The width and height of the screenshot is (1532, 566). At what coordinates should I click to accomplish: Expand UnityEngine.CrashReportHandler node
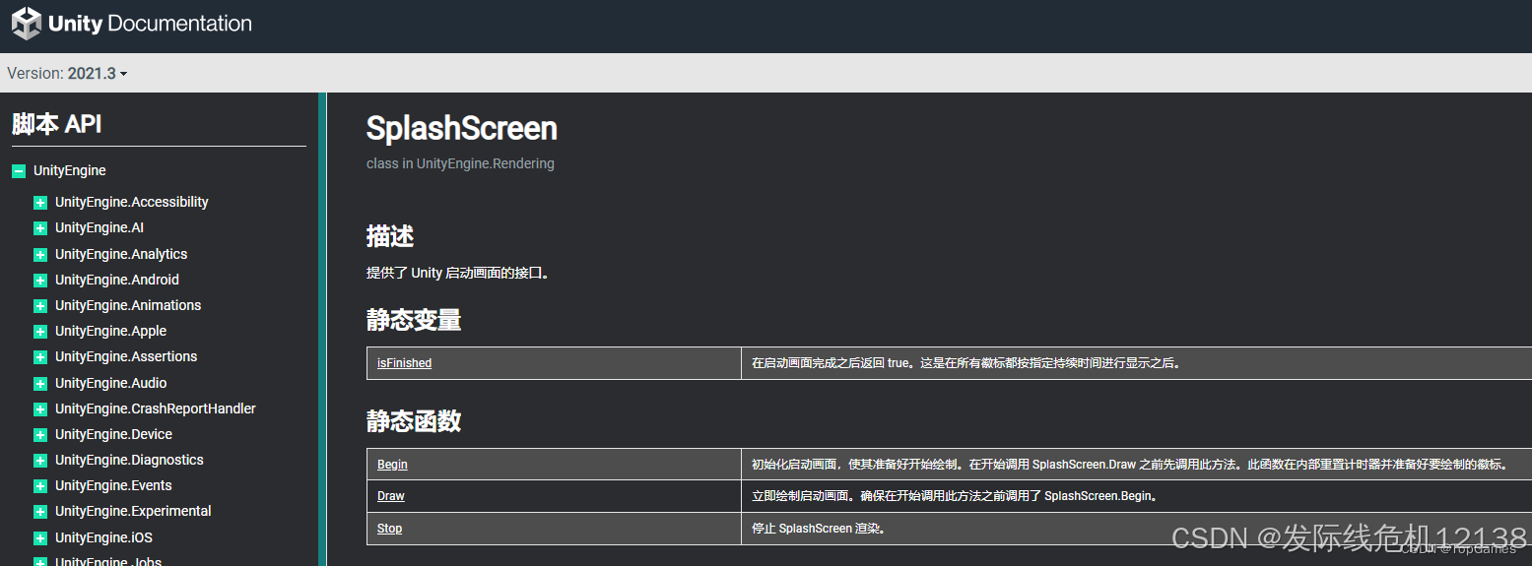40,409
